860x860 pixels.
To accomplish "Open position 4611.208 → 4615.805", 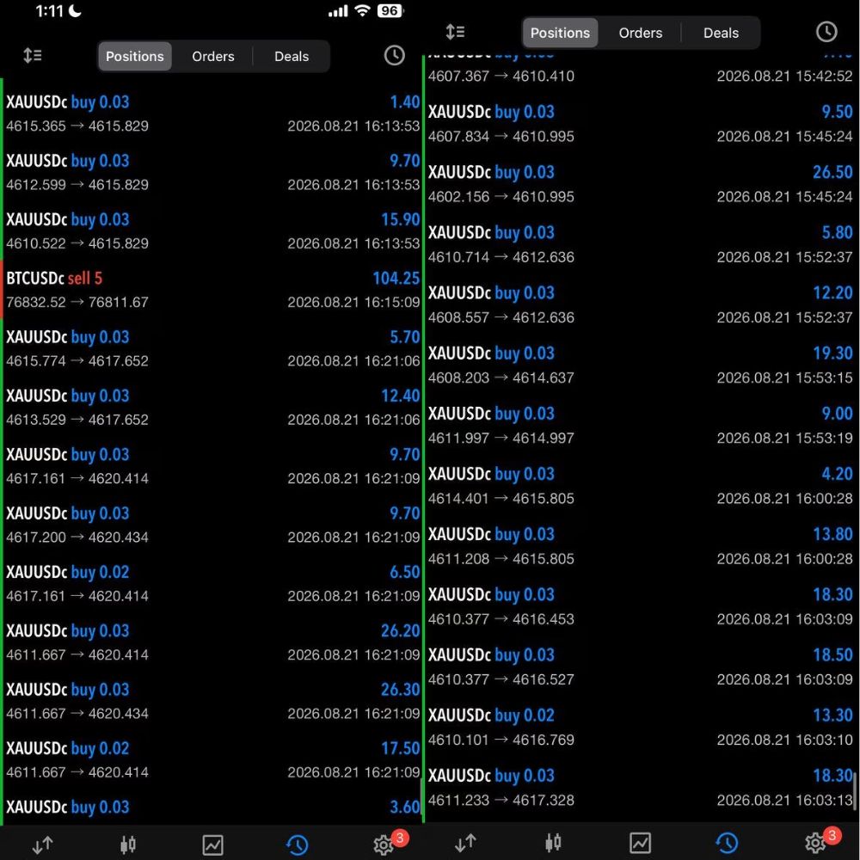I will tap(642, 546).
